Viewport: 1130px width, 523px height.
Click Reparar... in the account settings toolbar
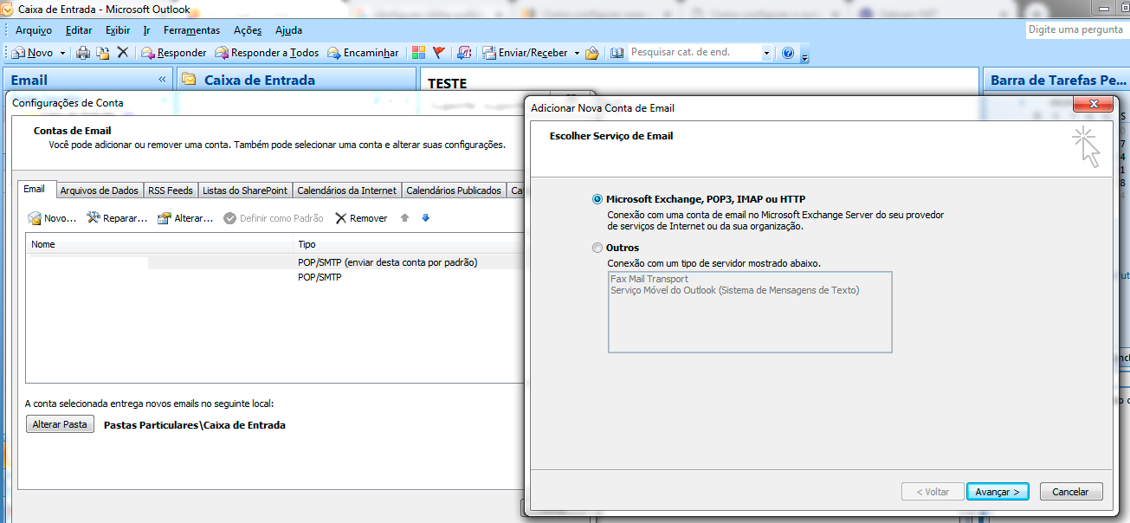(117, 218)
